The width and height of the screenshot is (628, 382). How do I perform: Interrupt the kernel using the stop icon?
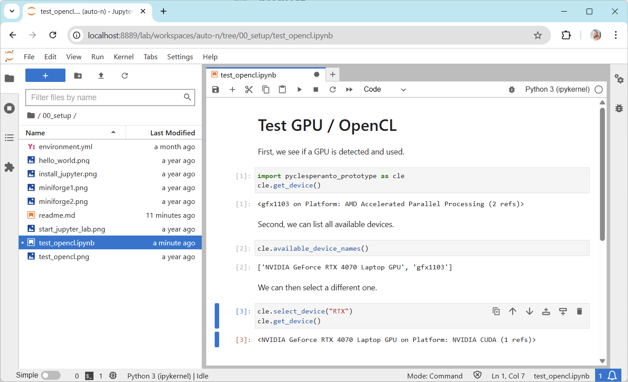click(316, 89)
